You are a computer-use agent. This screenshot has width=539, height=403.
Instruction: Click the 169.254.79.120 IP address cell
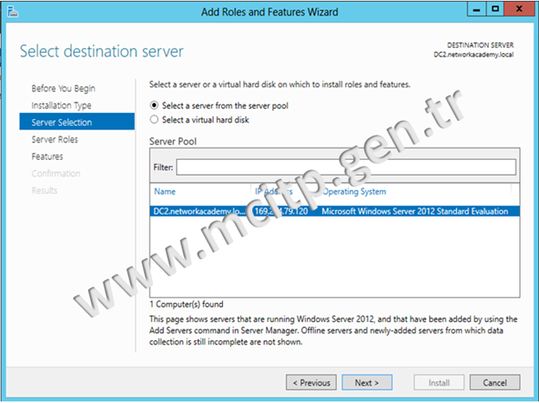pyautogui.click(x=282, y=211)
